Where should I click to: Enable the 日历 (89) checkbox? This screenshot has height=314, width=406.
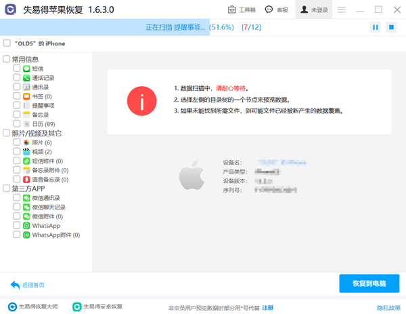click(x=16, y=123)
